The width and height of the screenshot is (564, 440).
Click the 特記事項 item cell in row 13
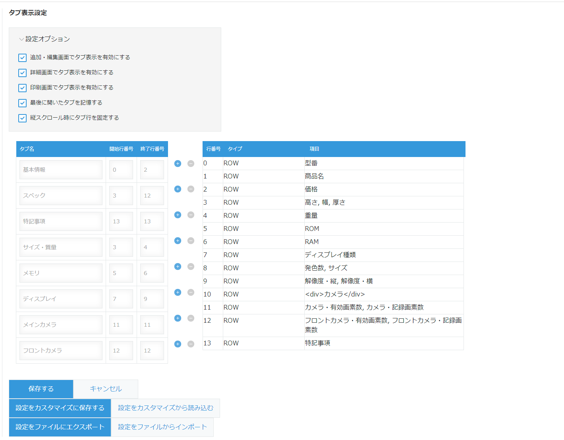[384, 343]
